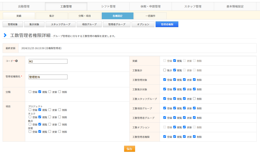Click the コード input field
The height and width of the screenshot is (154, 260).
[x=48, y=61]
